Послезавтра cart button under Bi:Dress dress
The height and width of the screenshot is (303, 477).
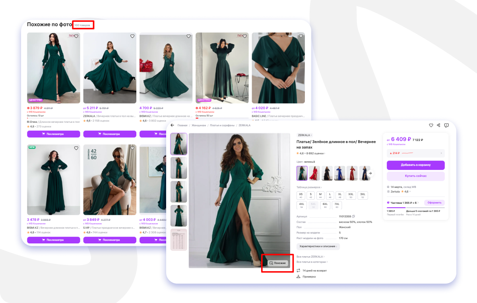[53, 134]
